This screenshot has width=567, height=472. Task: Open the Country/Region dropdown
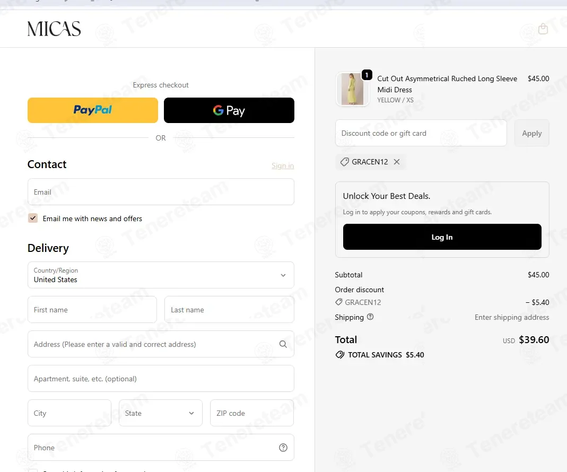point(161,275)
